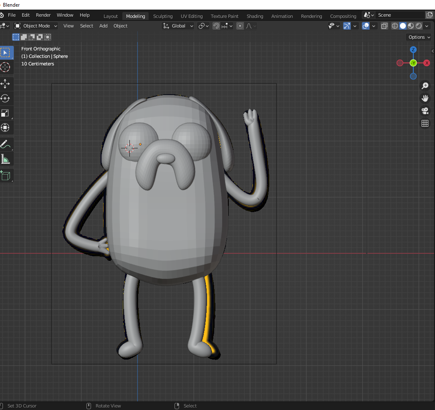Click the negative X axis gizmo circle
The height and width of the screenshot is (410, 435).
coord(400,63)
